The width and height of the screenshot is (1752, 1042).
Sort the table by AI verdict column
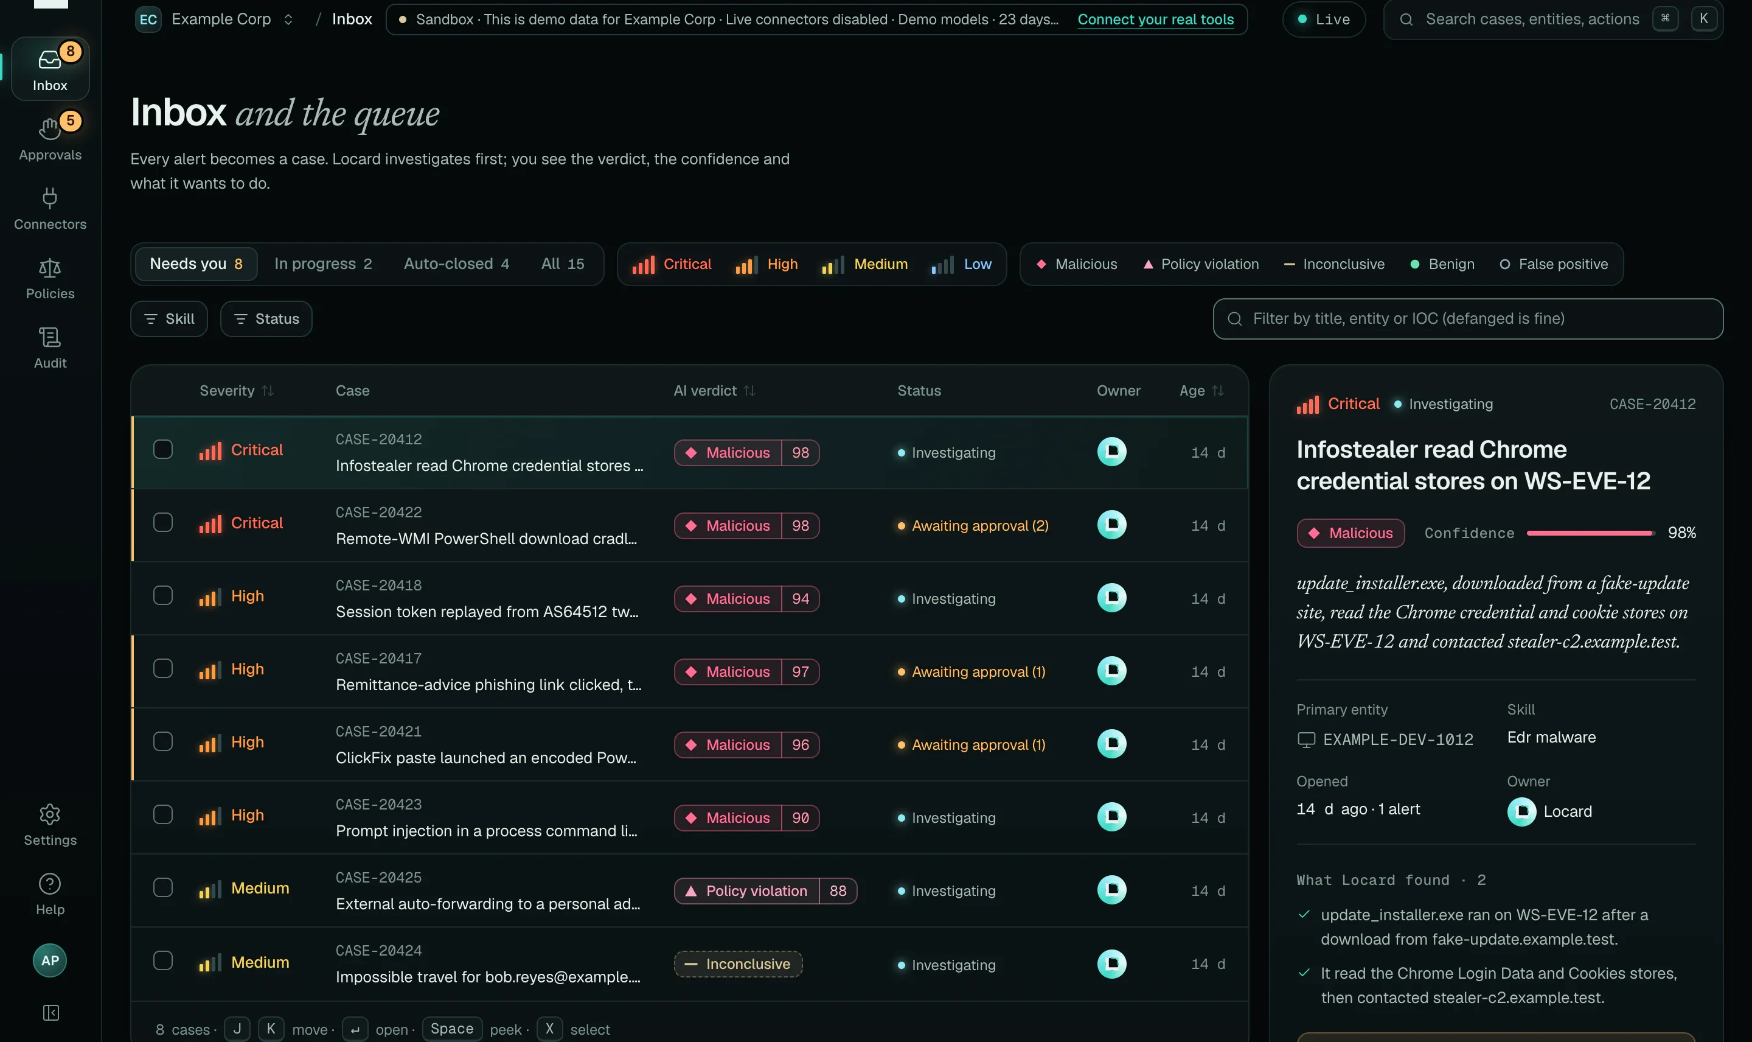714,390
